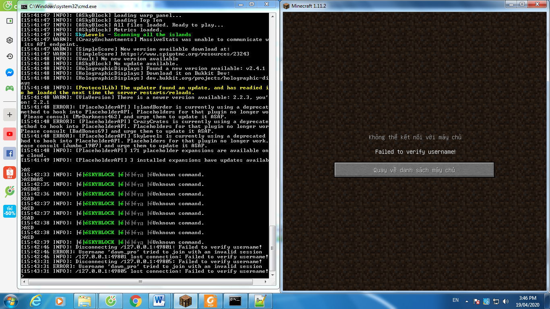Open the history clock icon in sidebar
Screen dimensions: 550x309
point(9,56)
